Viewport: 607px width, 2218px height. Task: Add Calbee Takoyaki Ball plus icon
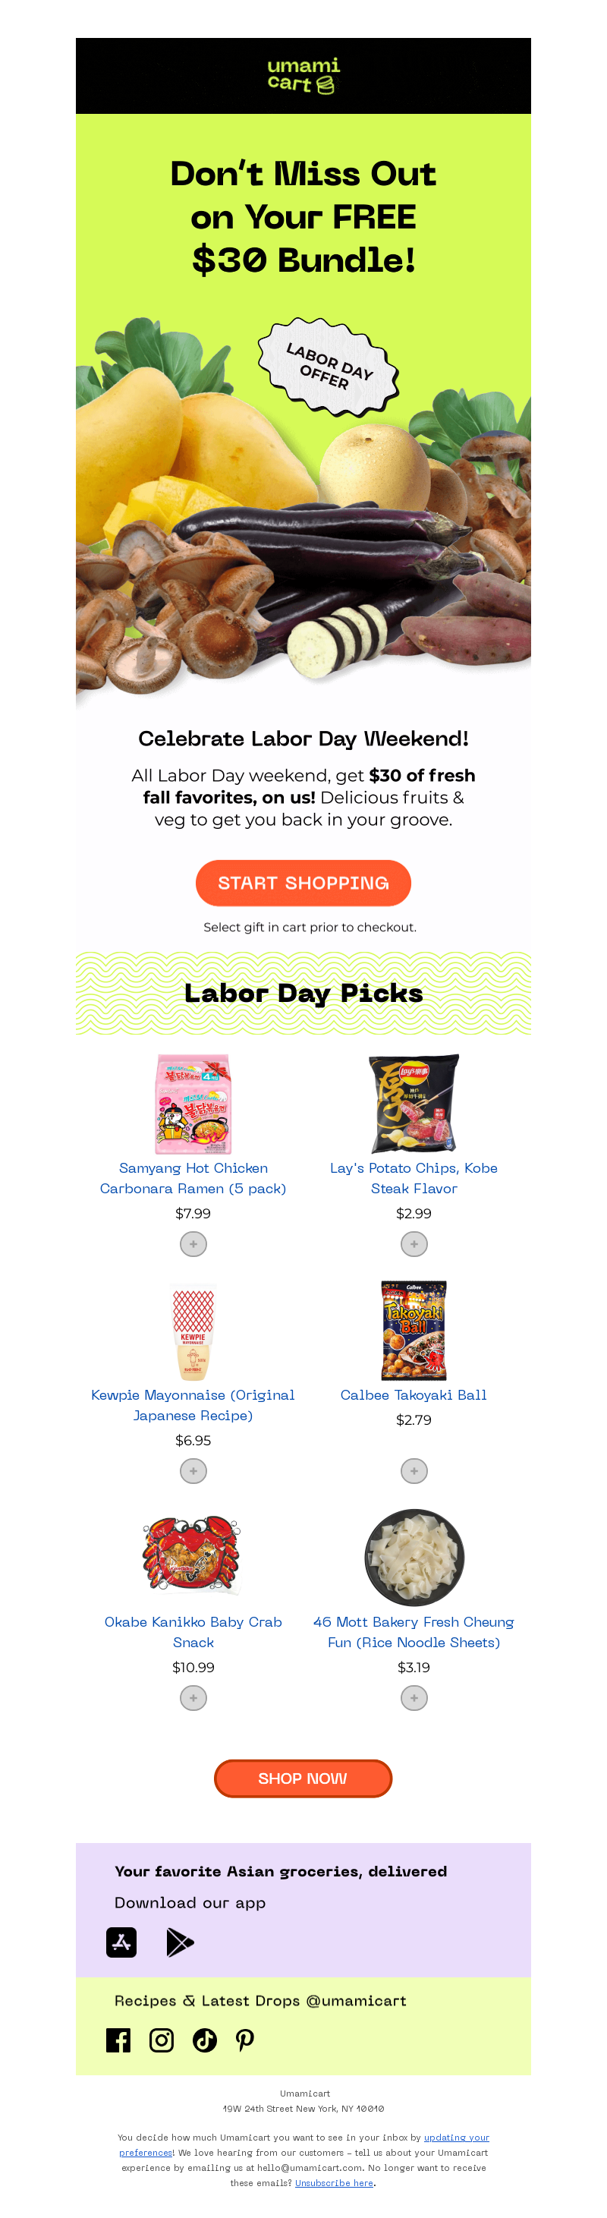point(414,1470)
